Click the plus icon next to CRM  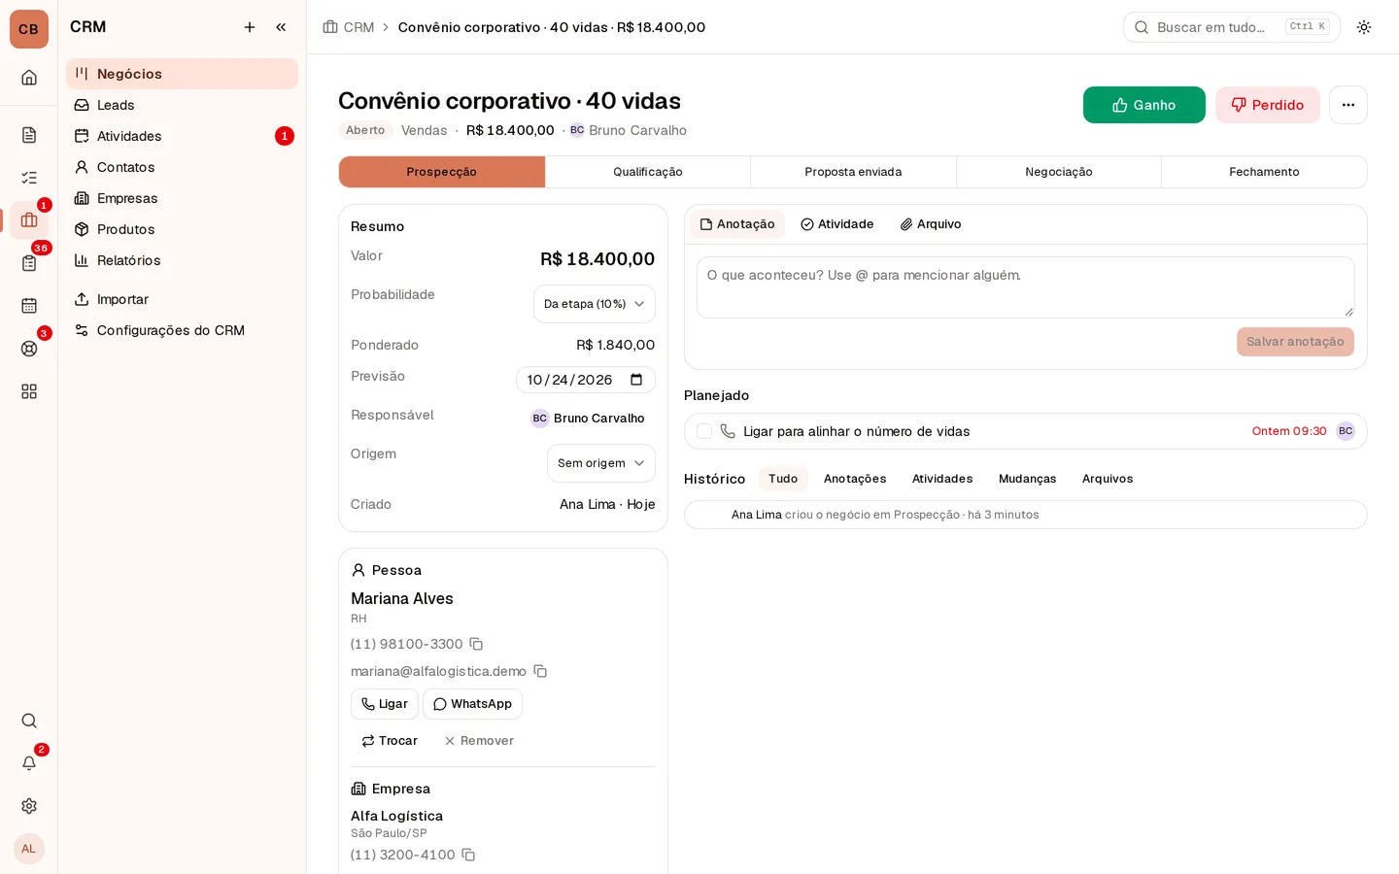point(250,27)
